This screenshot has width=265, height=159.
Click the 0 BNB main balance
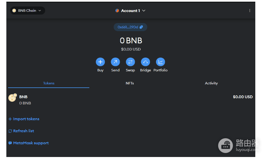click(x=131, y=41)
